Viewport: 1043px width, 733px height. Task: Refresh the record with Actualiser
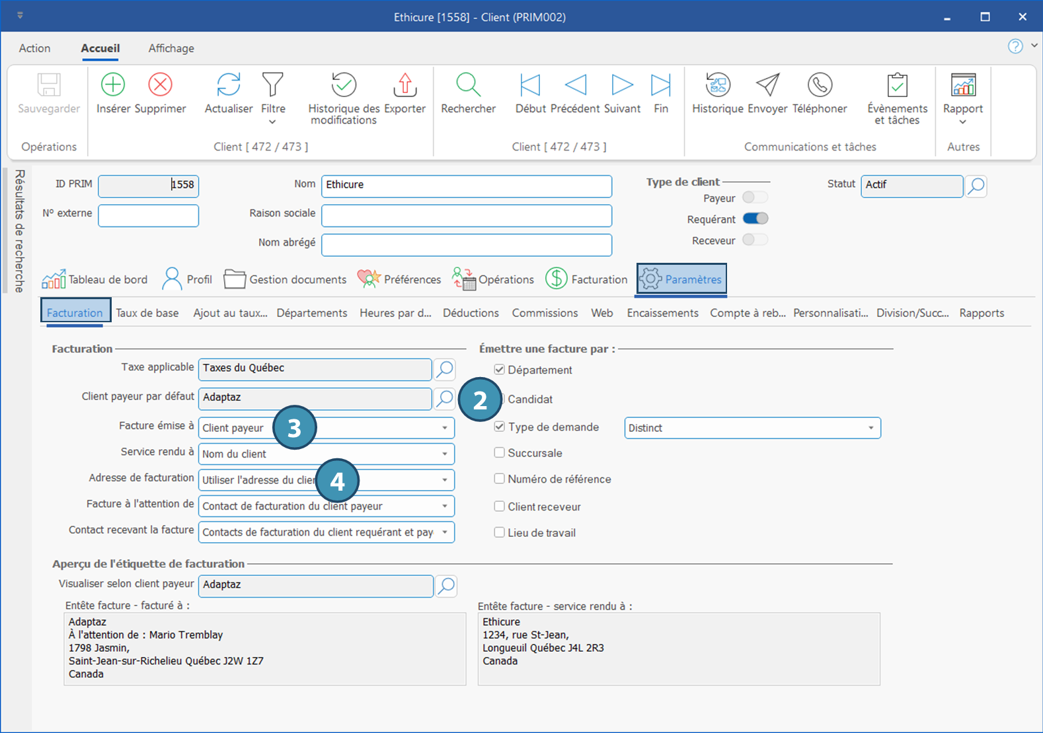coord(229,85)
